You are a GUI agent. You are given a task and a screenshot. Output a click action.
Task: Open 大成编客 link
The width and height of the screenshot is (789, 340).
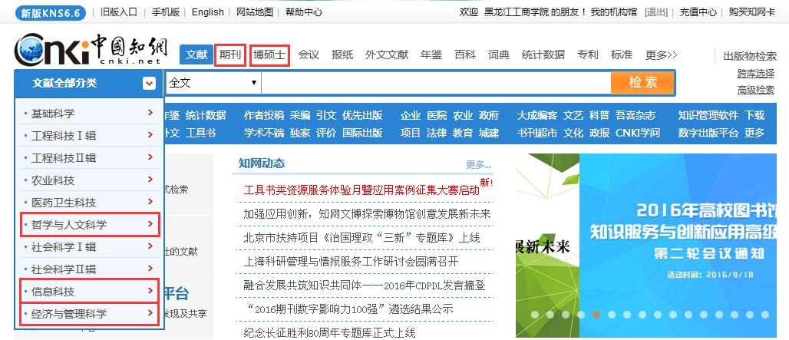[x=537, y=115]
